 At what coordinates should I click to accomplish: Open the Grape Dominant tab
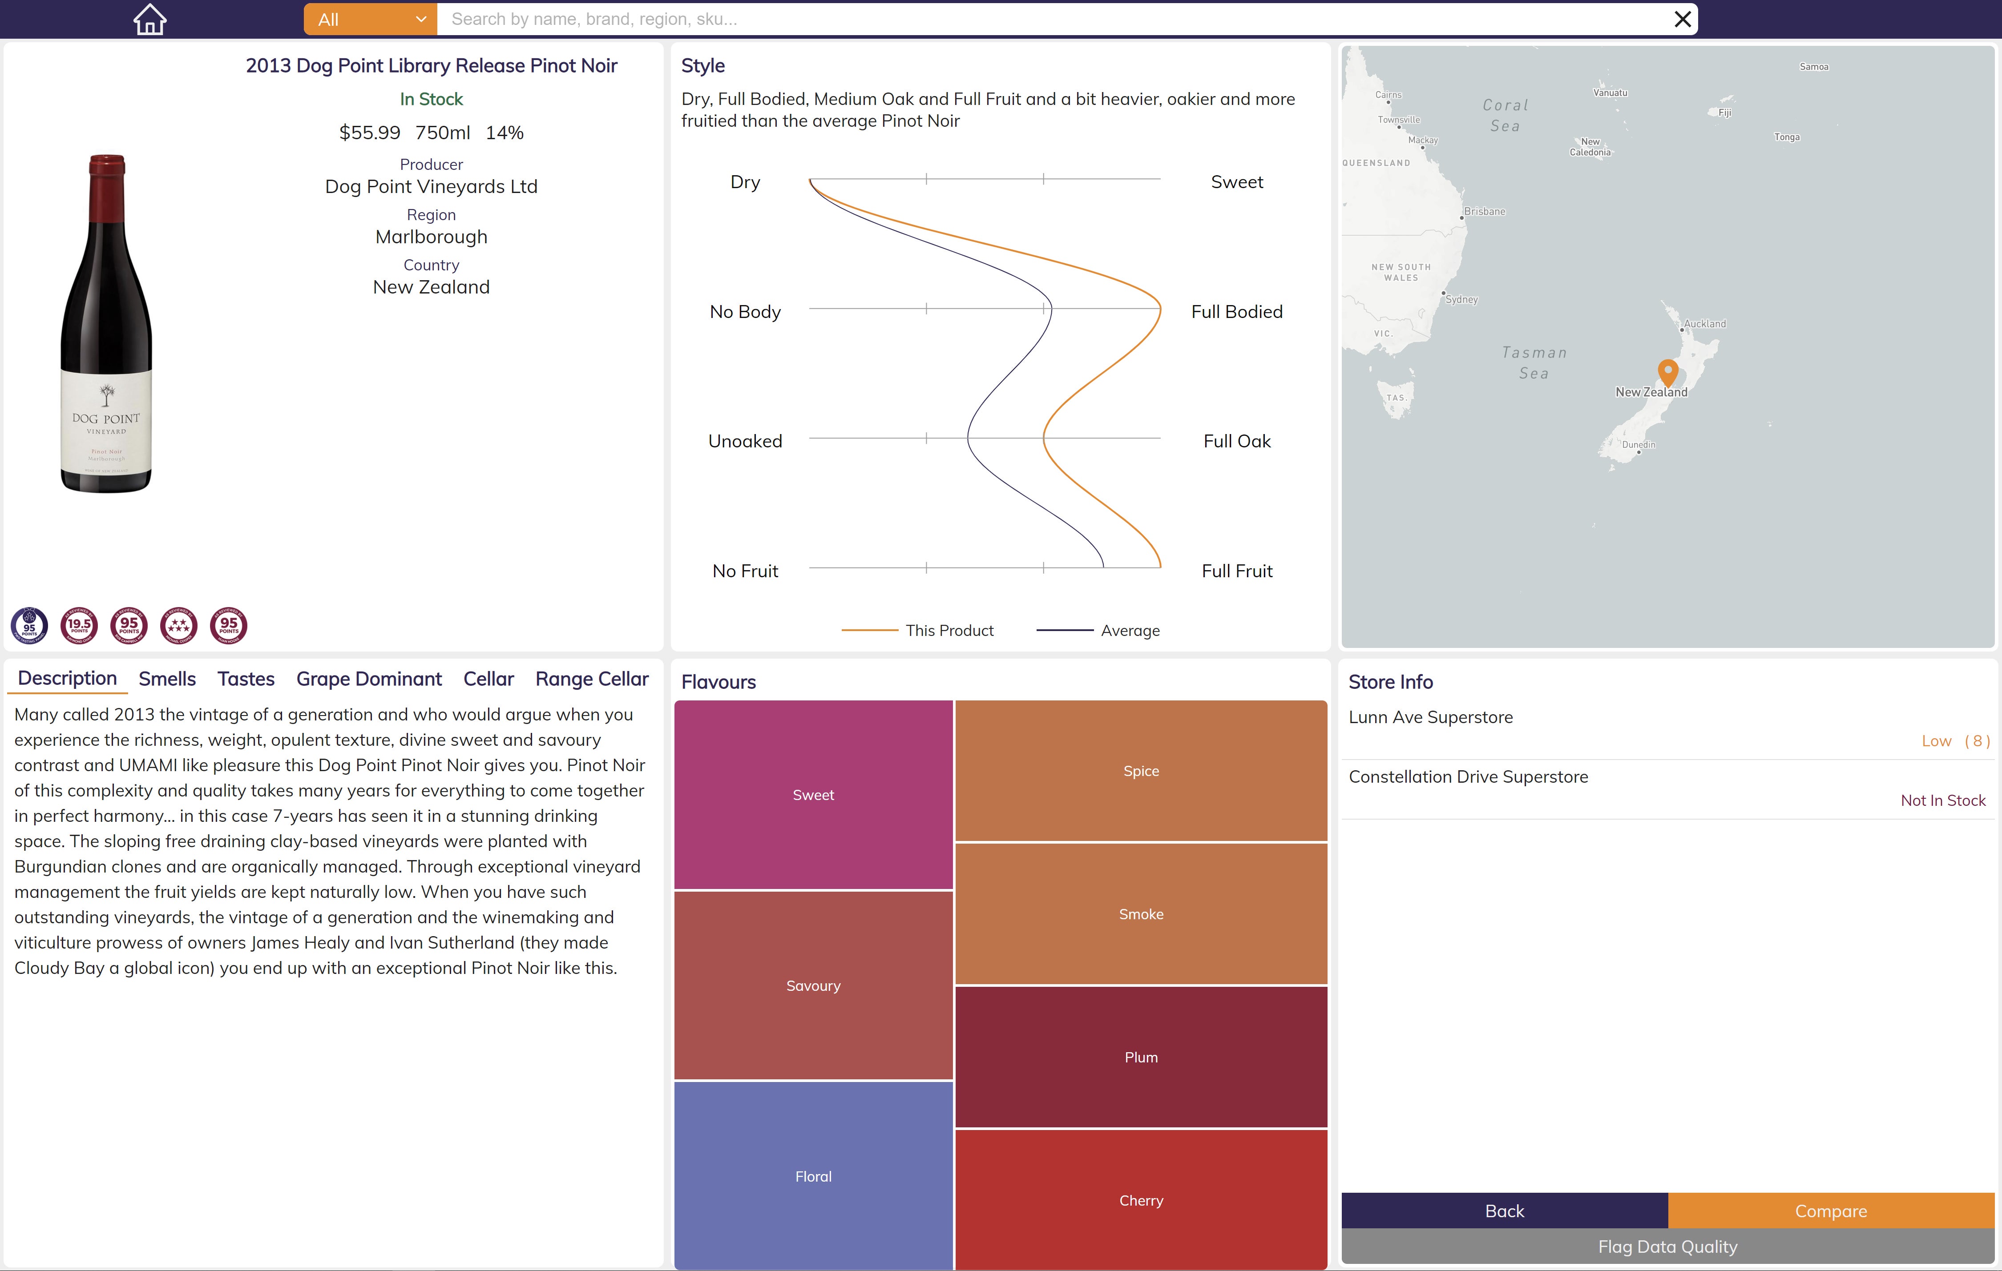point(369,678)
